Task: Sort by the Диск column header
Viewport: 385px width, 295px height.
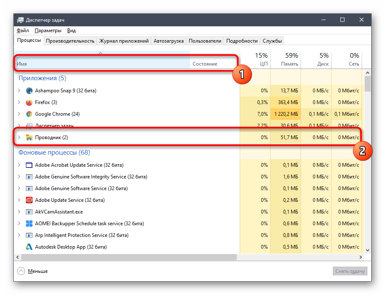Action: point(316,60)
